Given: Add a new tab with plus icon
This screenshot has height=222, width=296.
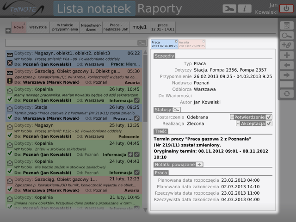Looking at the screenshot, I should 8,31.
